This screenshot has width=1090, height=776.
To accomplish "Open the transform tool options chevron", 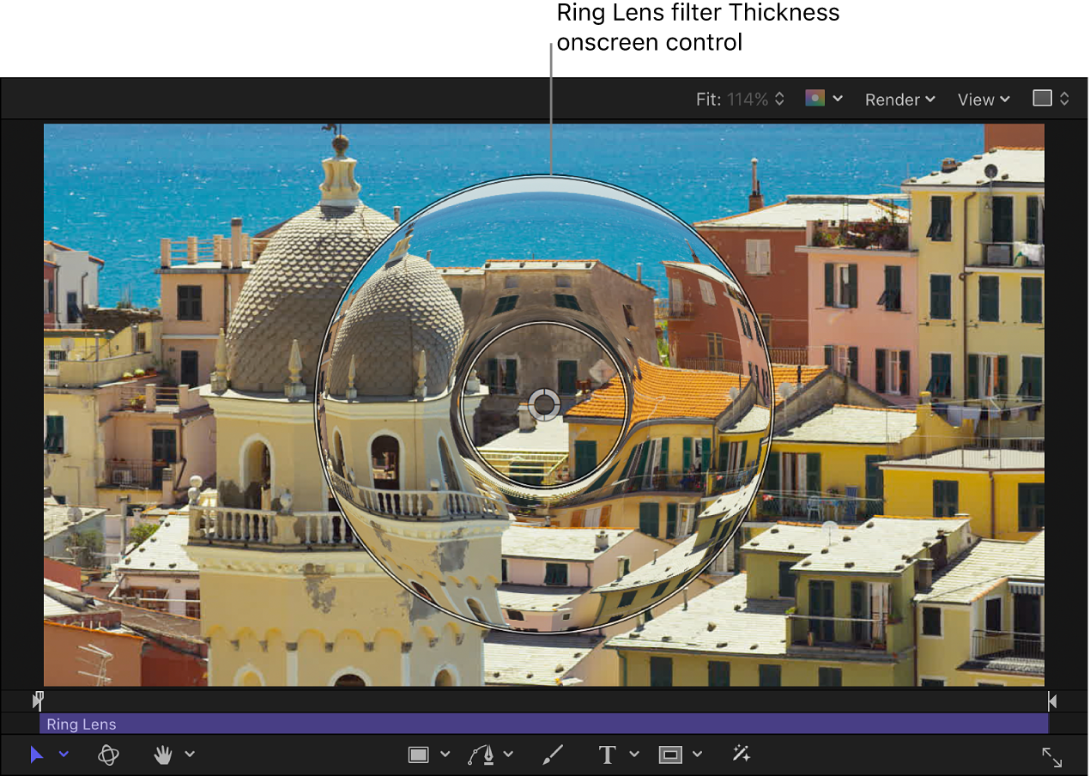I will 62,756.
